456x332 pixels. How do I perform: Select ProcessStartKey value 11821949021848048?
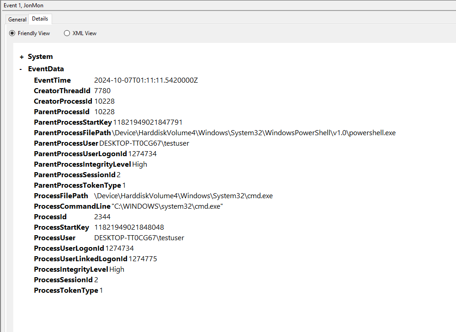[x=129, y=227]
